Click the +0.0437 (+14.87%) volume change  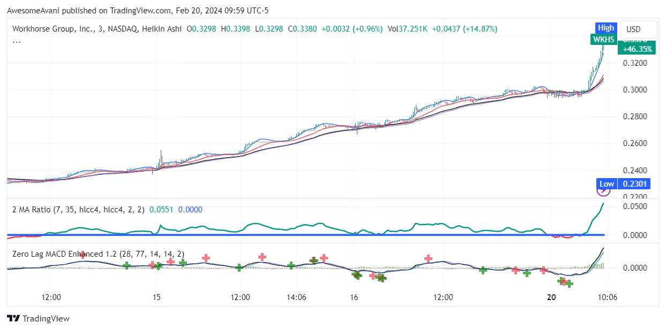tap(465, 29)
